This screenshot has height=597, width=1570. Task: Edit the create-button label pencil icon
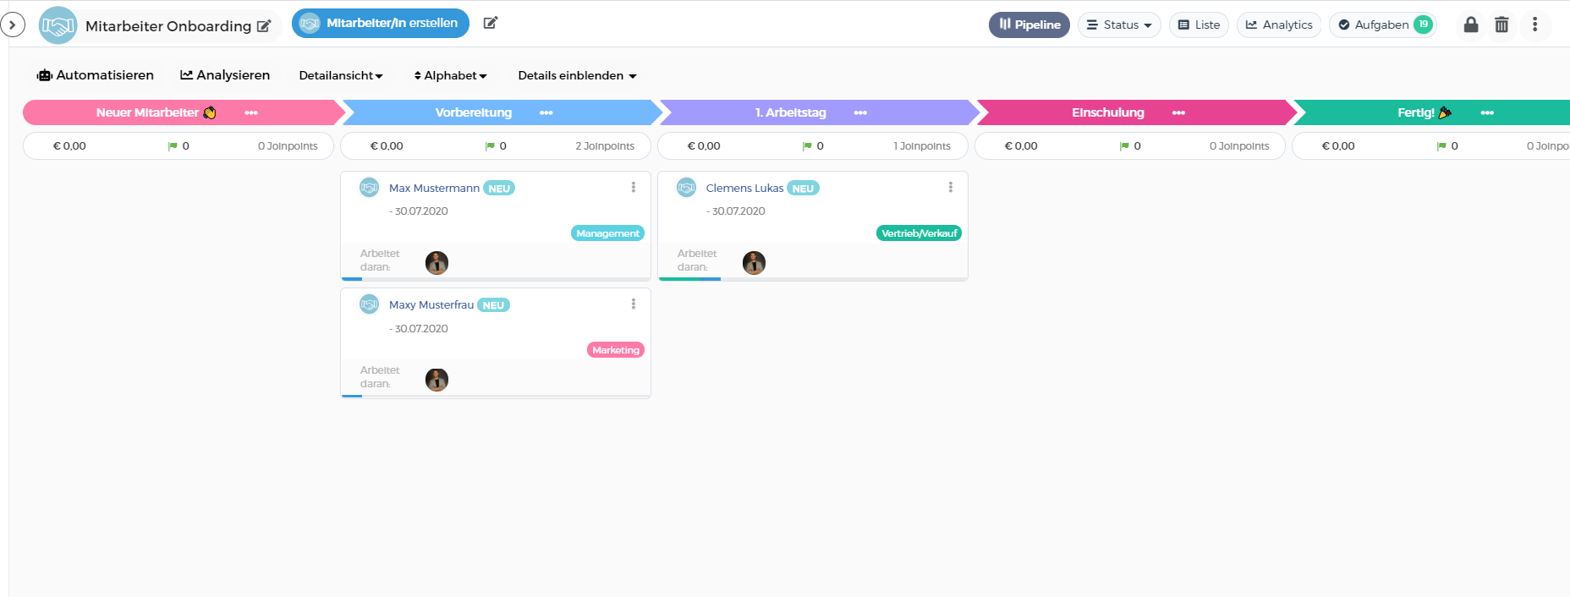pyautogui.click(x=491, y=23)
